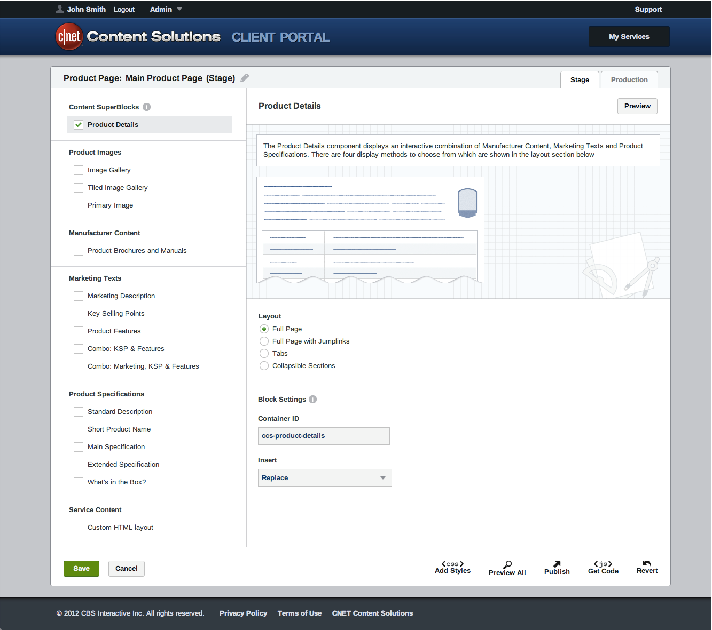Viewport: 712px width, 630px height.
Task: Click the pencil edit icon beside page title
Action: [x=245, y=78]
